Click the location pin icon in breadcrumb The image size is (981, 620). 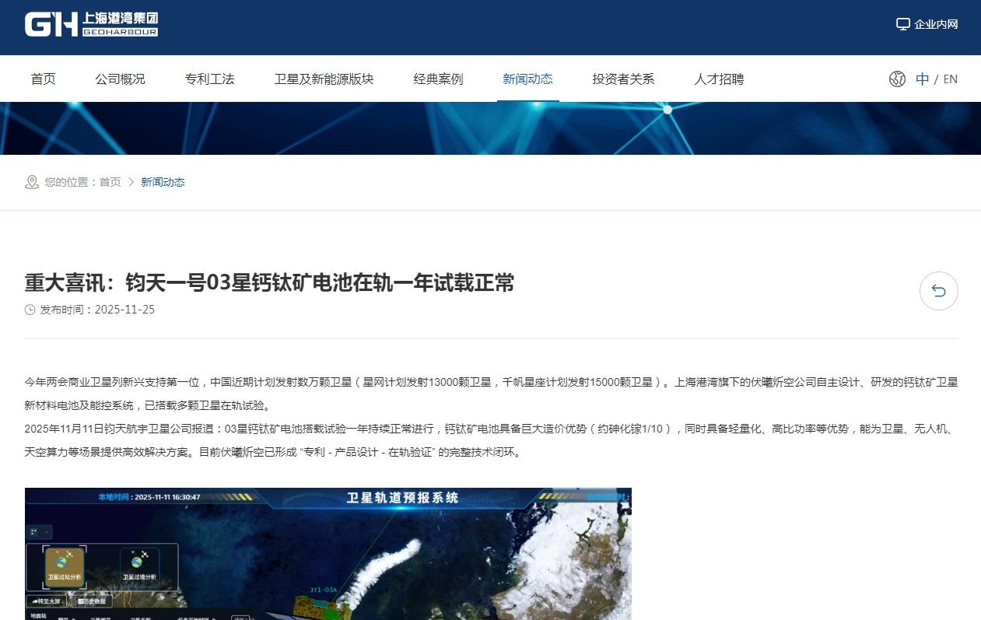pos(32,182)
